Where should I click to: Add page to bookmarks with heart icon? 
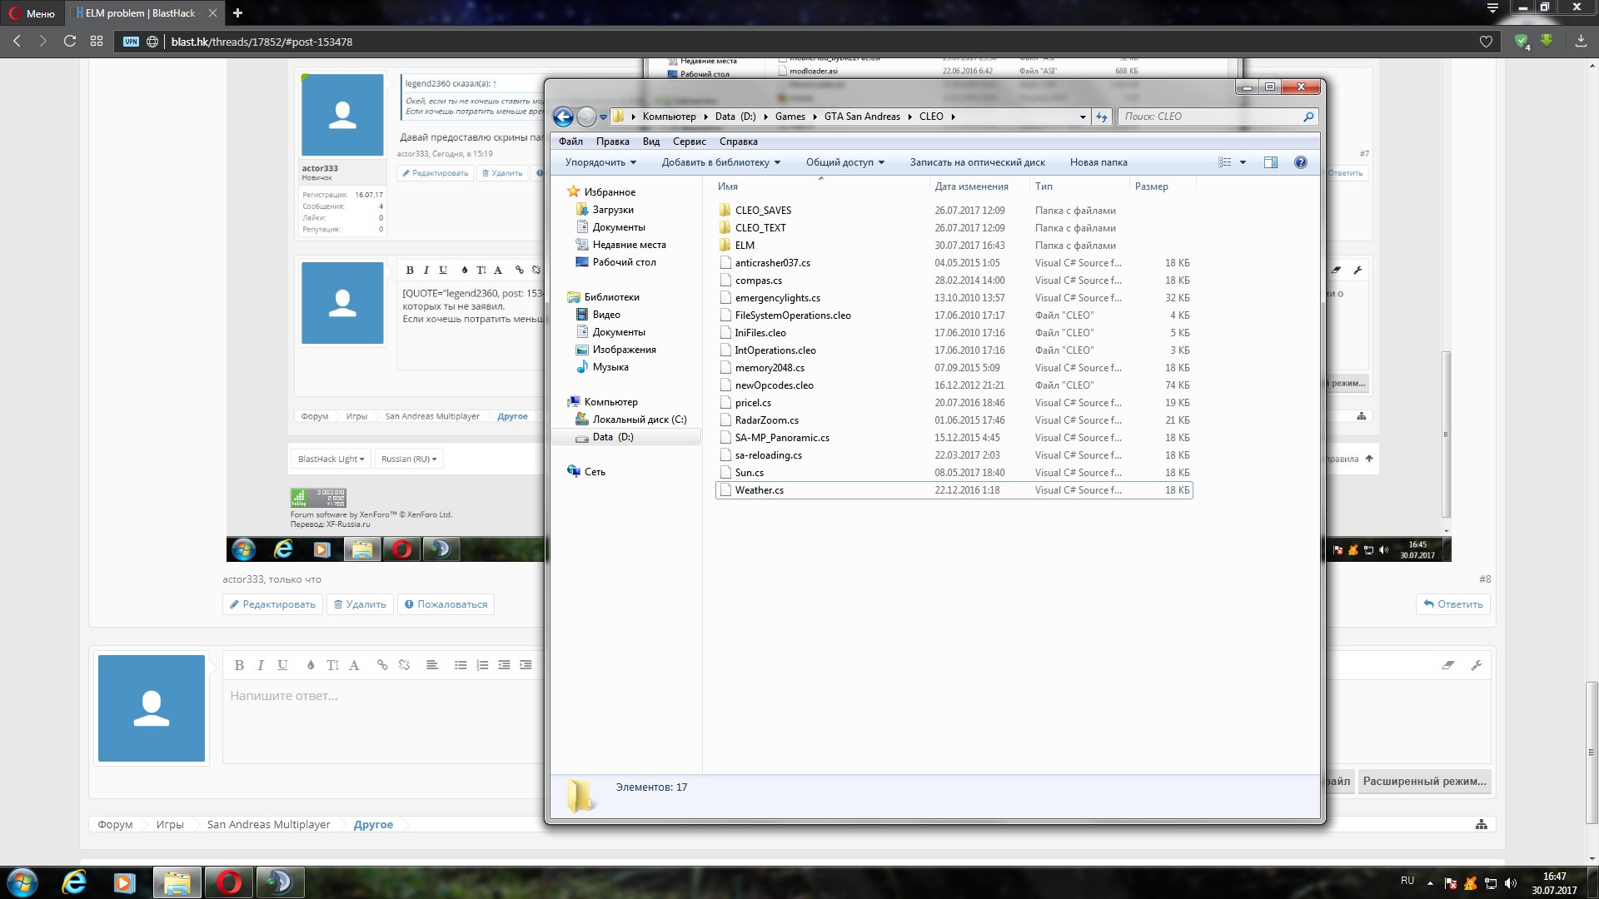tap(1486, 42)
